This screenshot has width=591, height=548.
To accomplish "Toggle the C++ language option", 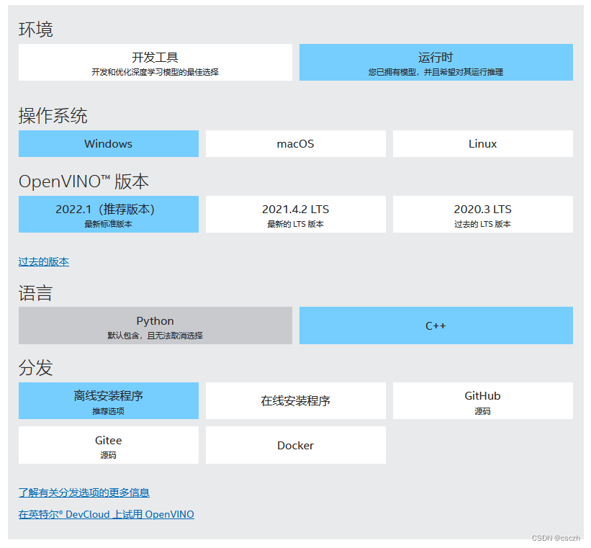I will 436,325.
